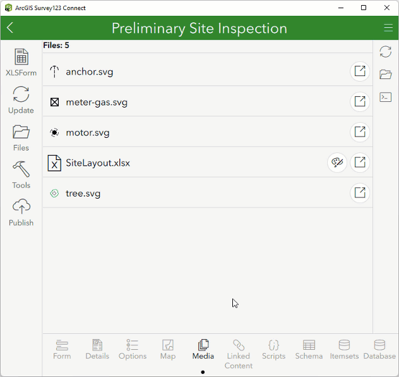The image size is (399, 377).
Task: Switch to the Scripts tab
Action: coord(274,349)
